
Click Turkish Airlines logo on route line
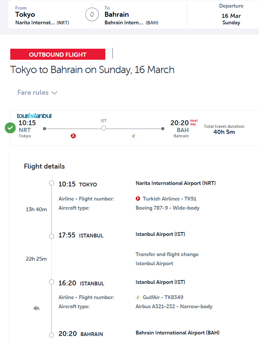pos(73,136)
